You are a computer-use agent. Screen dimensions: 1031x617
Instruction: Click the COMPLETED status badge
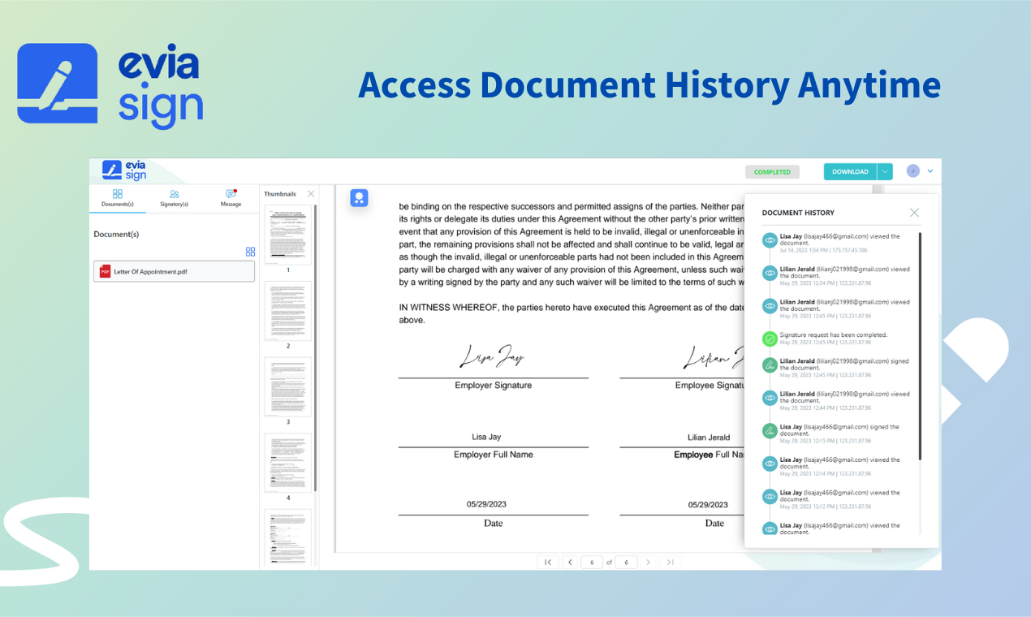pos(772,172)
